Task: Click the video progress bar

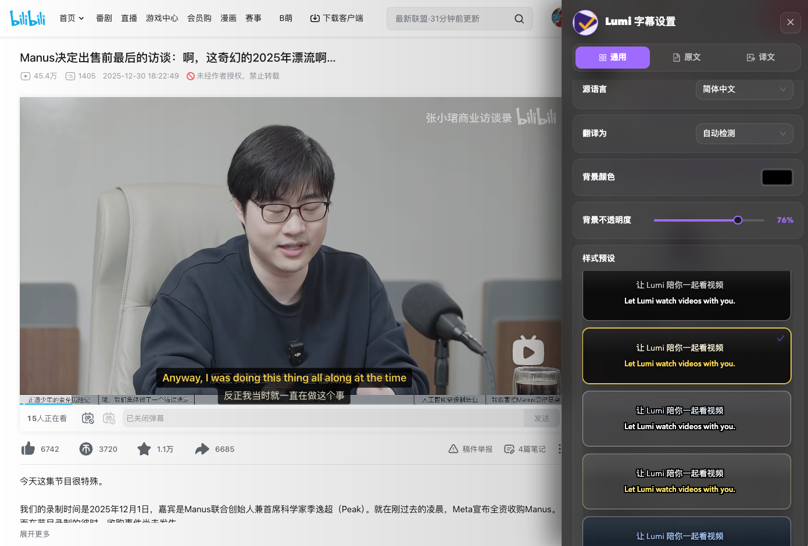Action: coord(291,404)
